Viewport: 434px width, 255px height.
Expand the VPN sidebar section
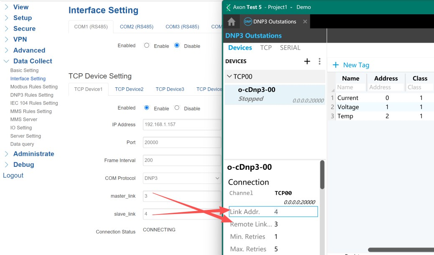coord(6,39)
